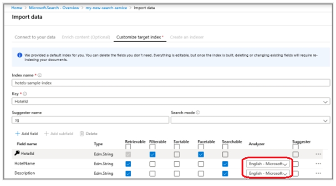Switch to Connect to your data tab
The image size is (336, 186).
coord(35,37)
